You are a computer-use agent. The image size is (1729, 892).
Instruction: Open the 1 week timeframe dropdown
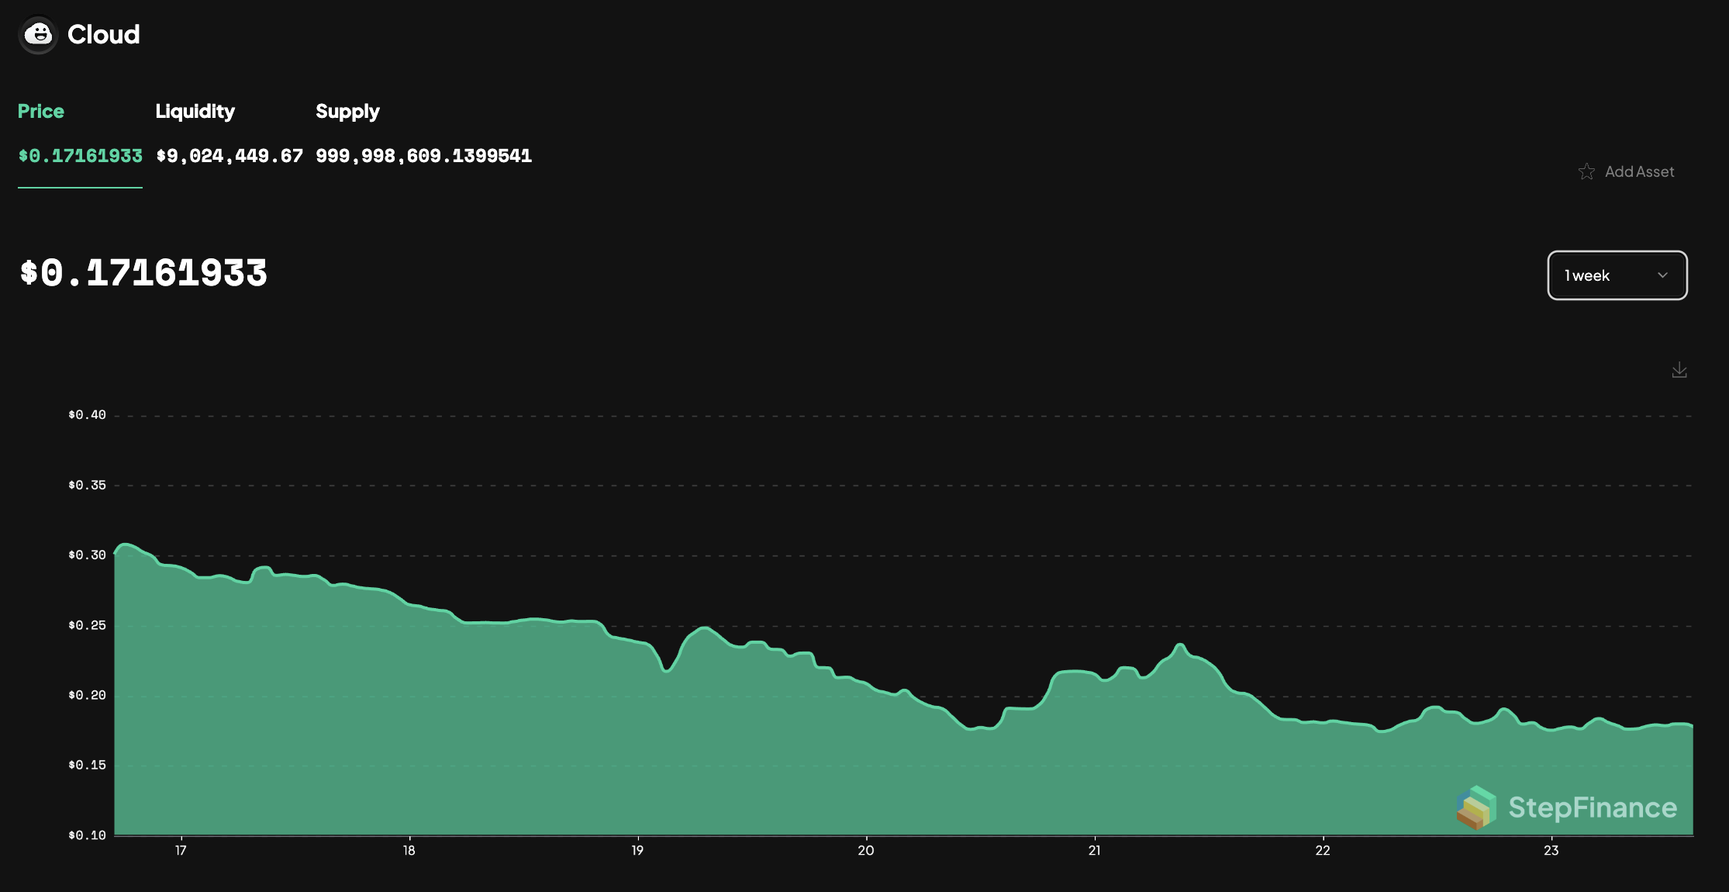(x=1617, y=275)
